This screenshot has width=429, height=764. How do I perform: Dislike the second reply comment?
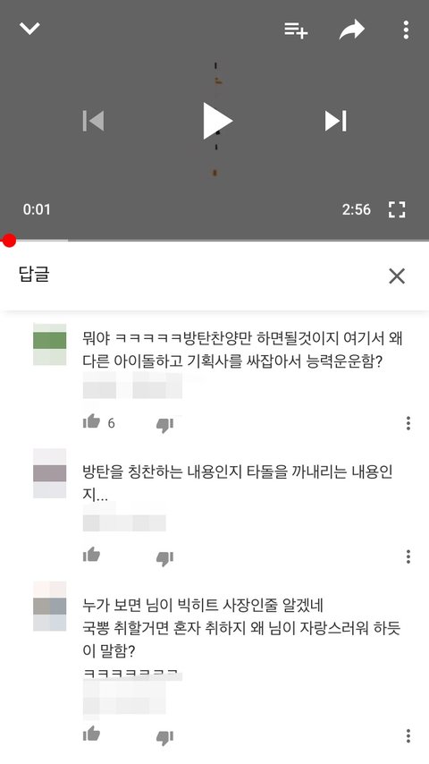point(164,558)
